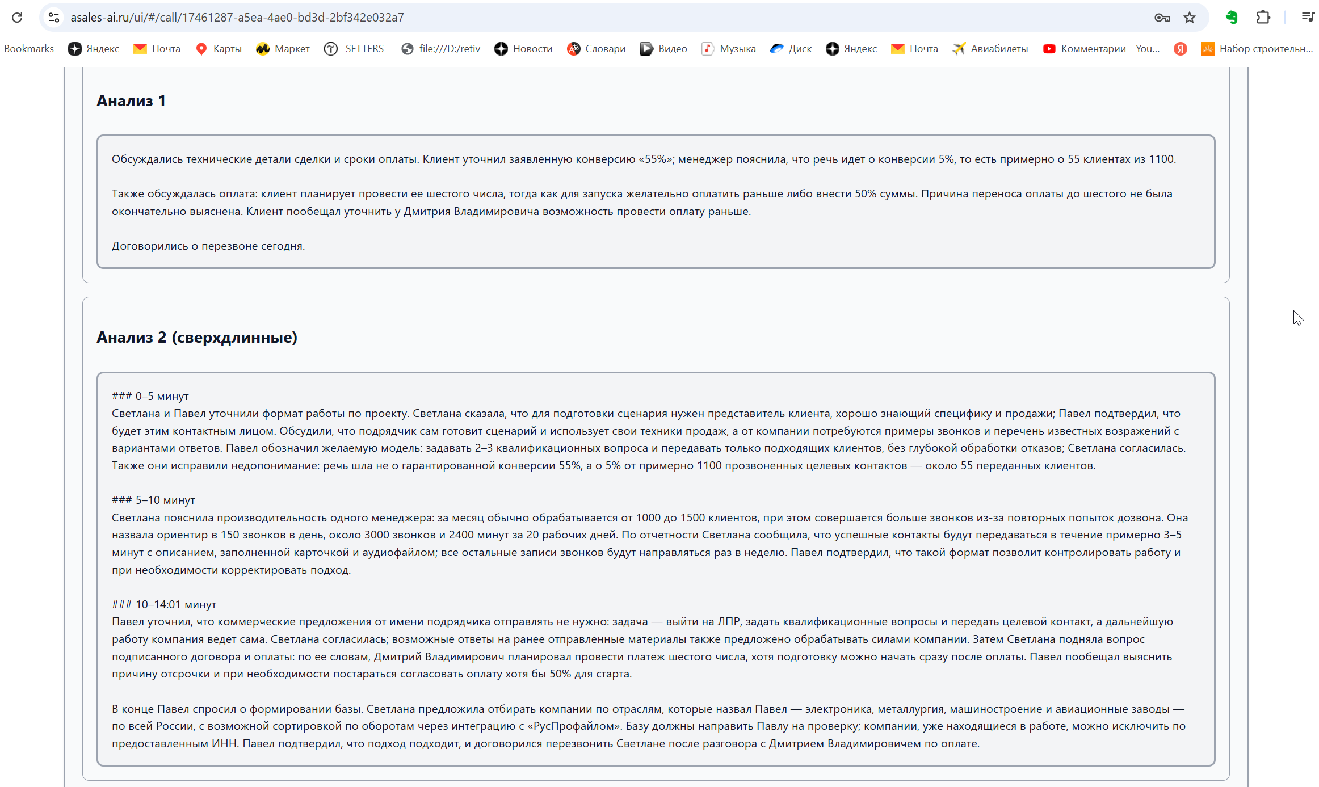Open the Маркет bookmark

(283, 49)
